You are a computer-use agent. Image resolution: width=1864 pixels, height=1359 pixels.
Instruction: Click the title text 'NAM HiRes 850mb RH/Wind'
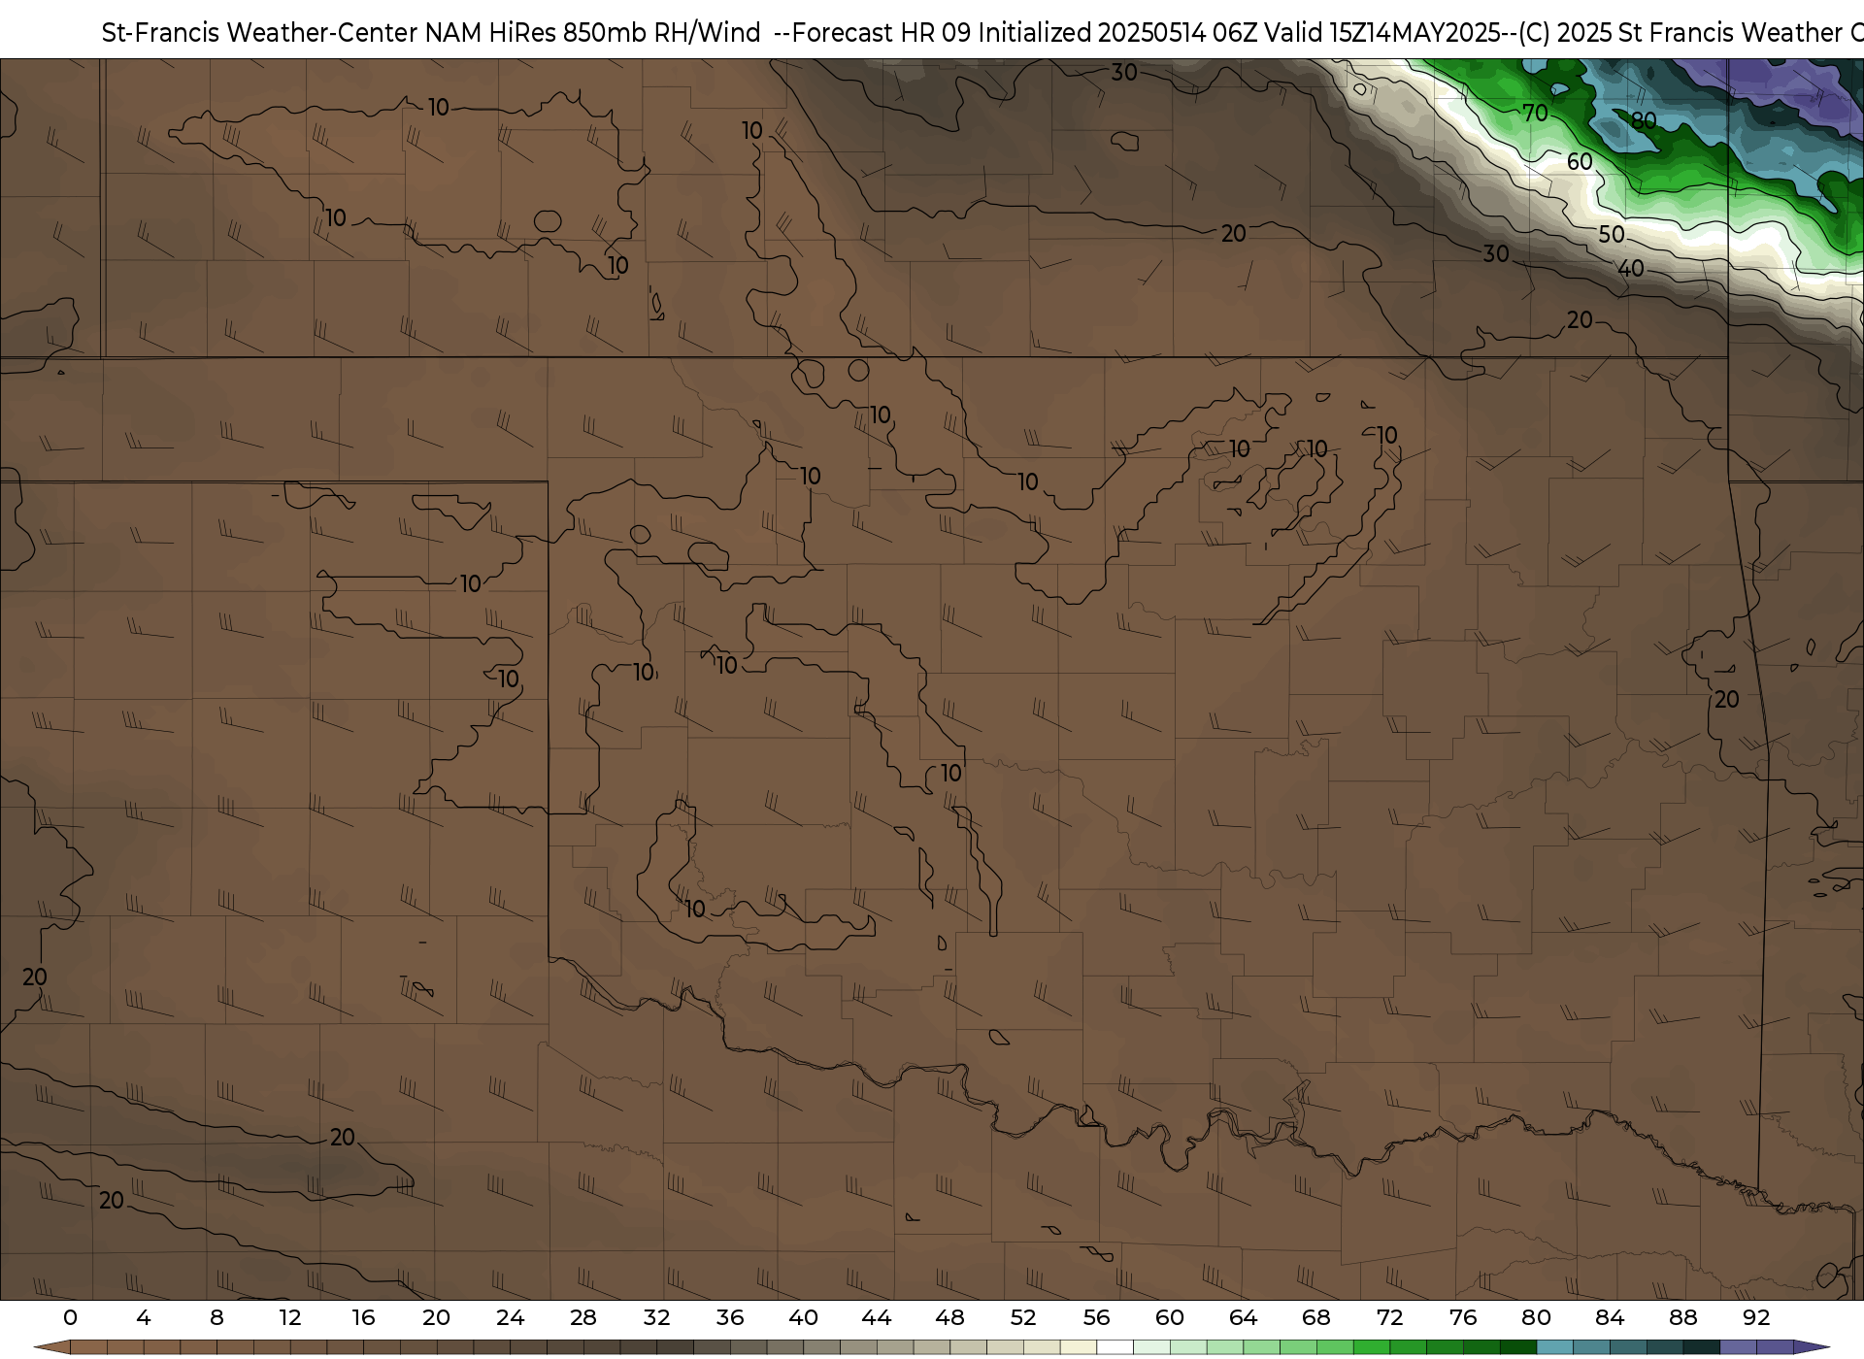(x=593, y=33)
